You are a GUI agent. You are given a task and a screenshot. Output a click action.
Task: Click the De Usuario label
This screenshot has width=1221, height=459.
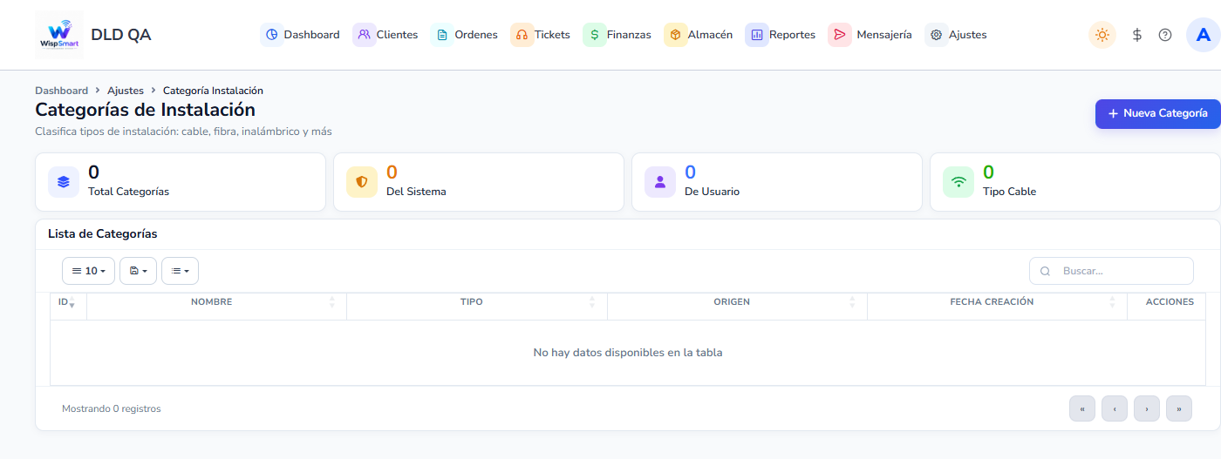[712, 192]
